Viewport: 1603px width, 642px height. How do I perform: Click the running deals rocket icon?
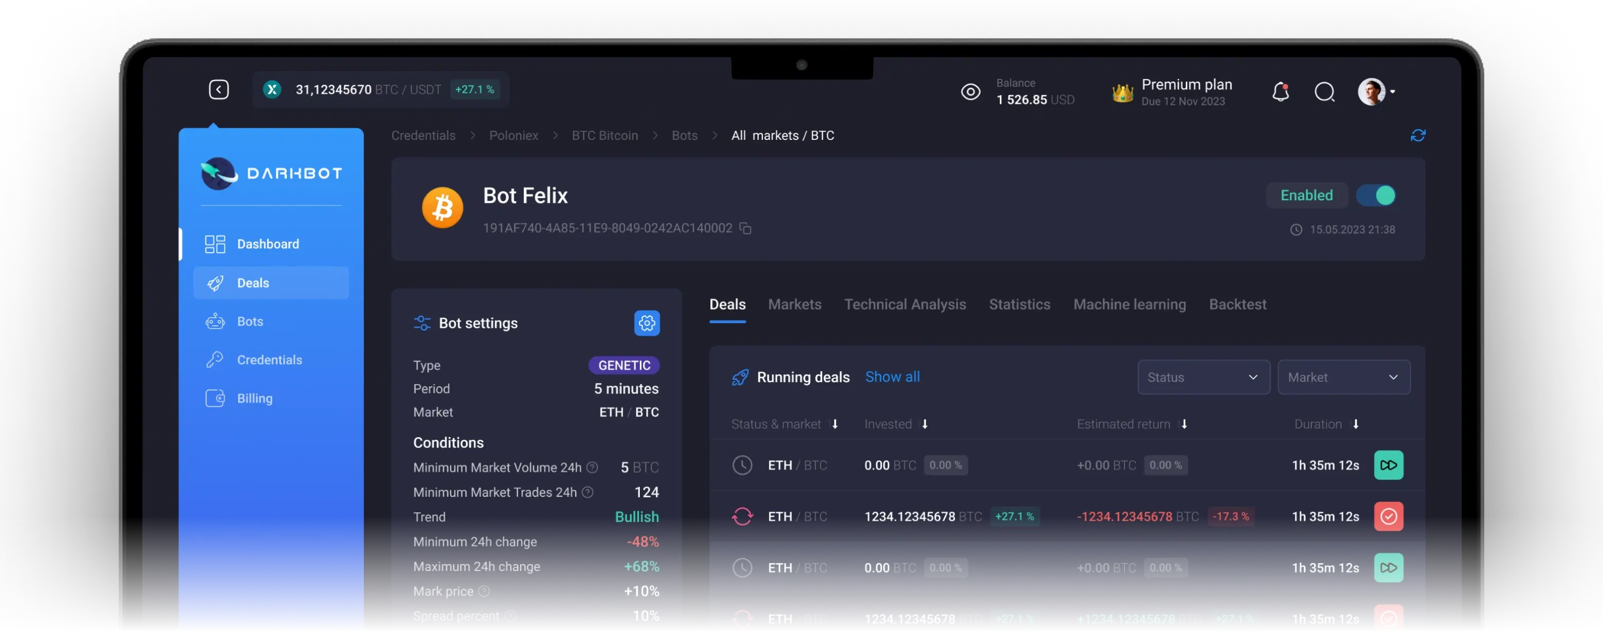point(739,376)
